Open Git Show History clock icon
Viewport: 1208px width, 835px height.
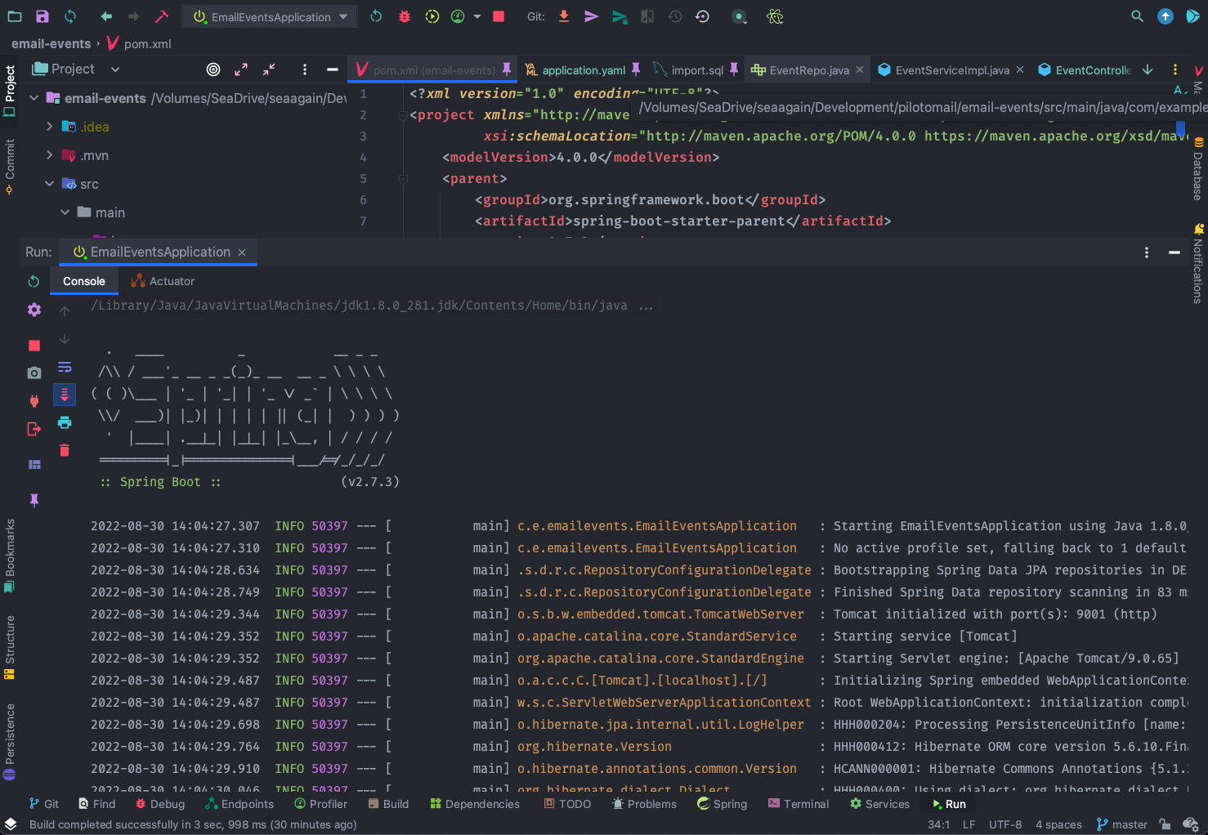[675, 16]
